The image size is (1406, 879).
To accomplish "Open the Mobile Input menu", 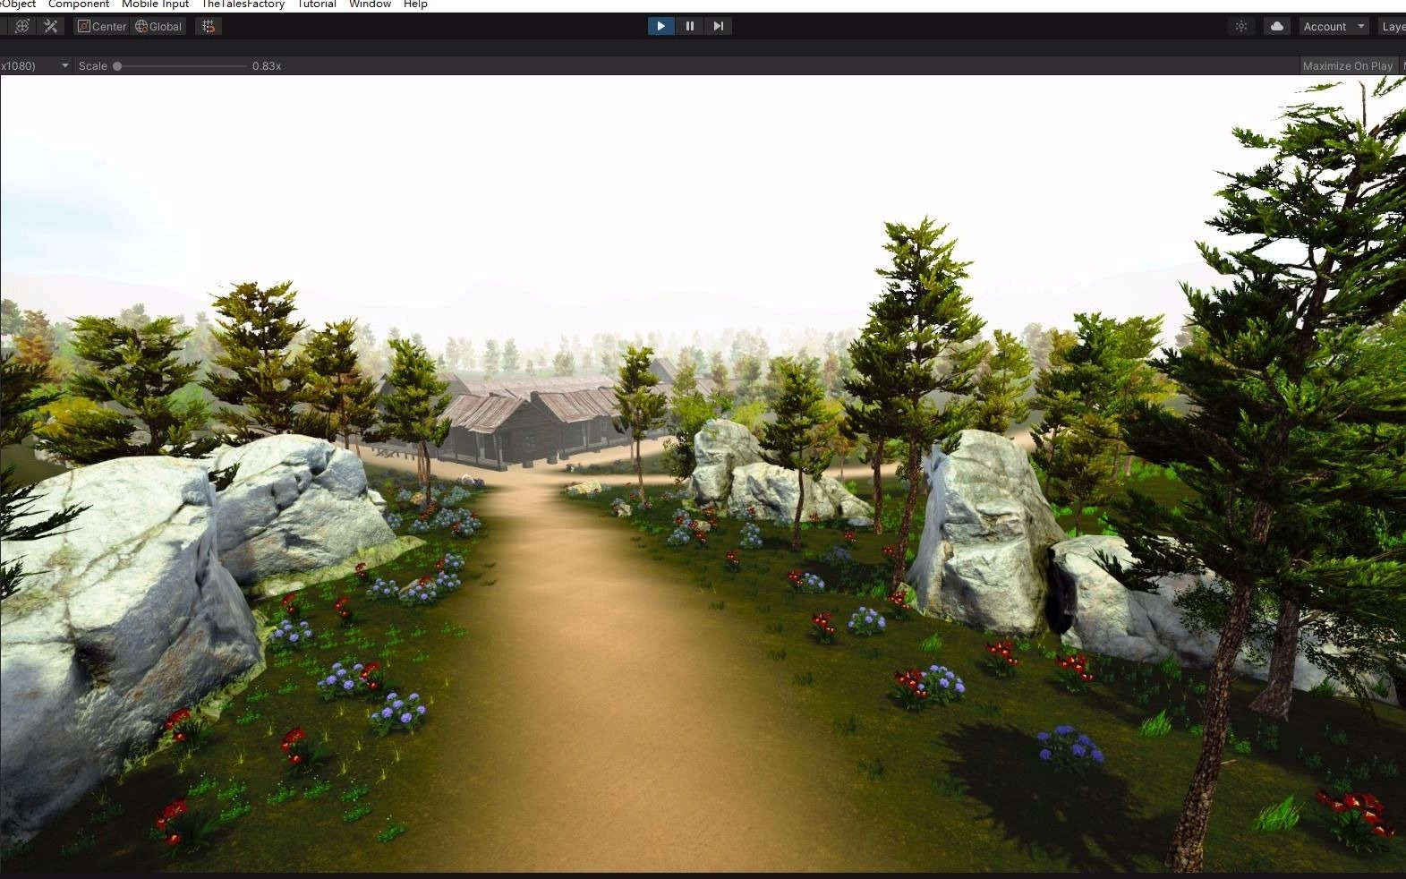I will tap(155, 4).
